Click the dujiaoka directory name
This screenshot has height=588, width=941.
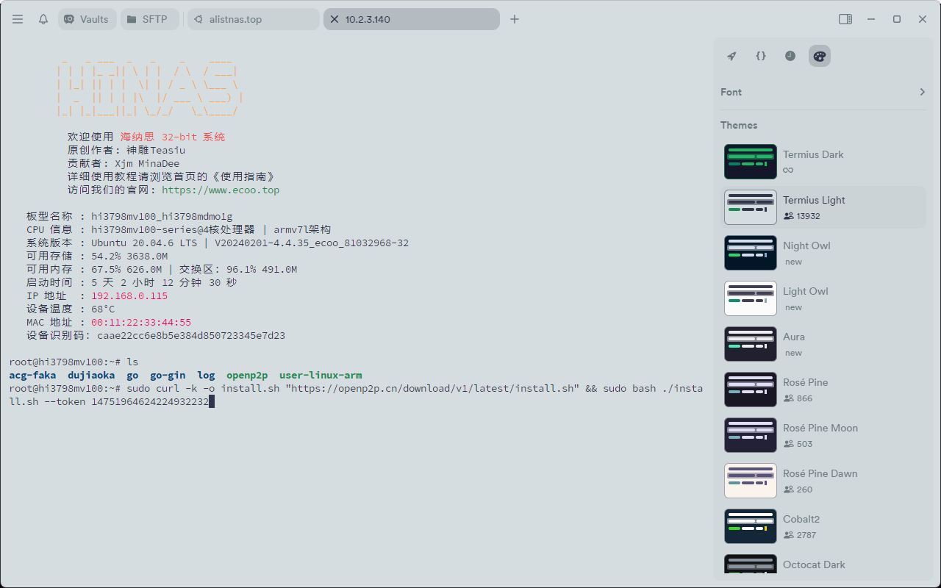[91, 375]
